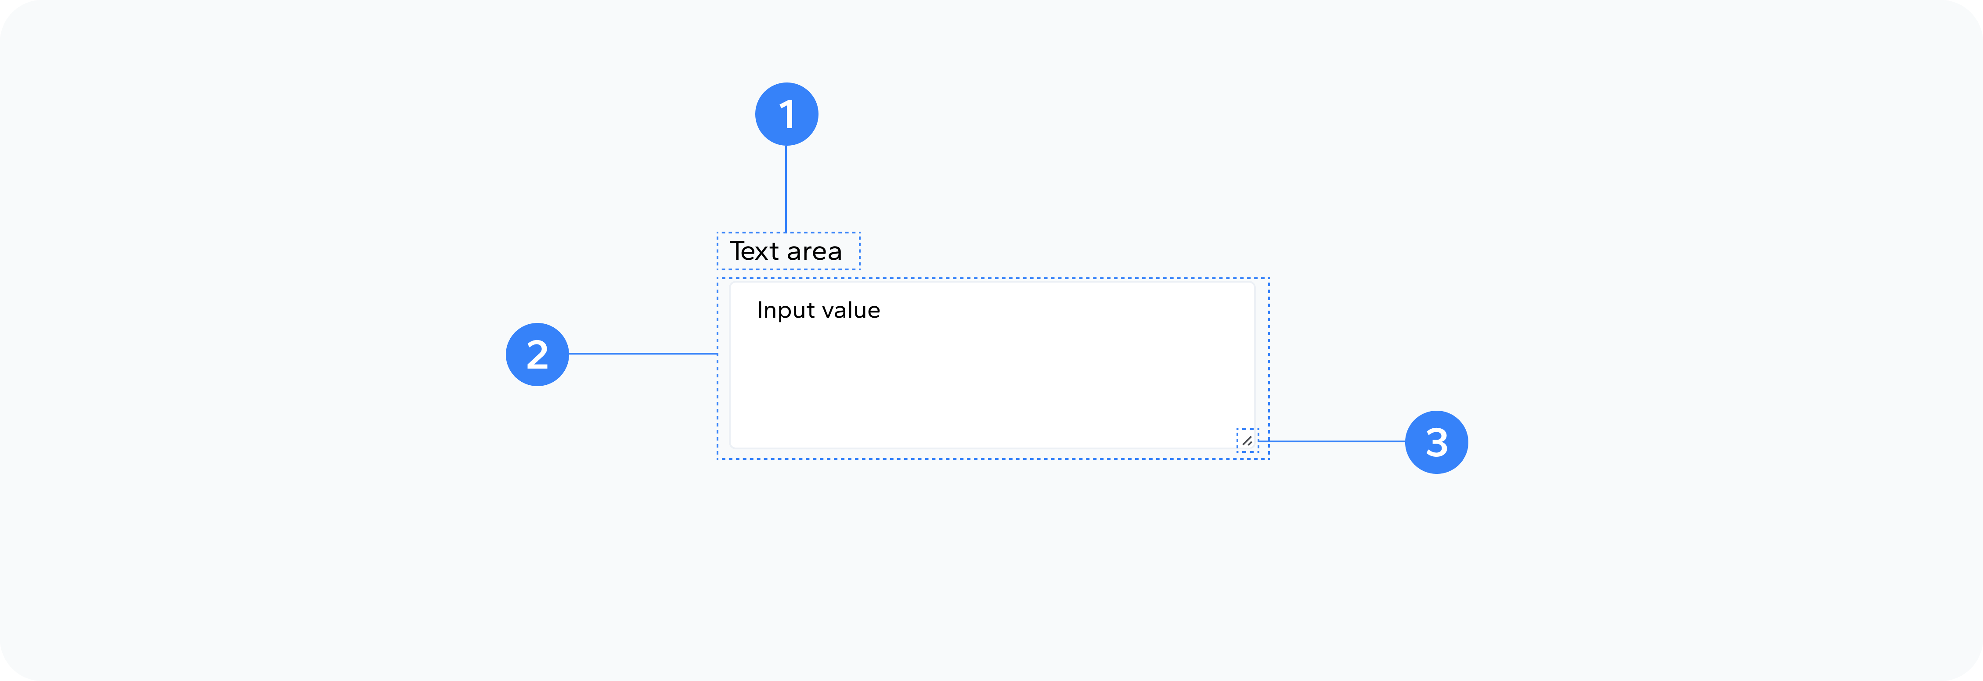Place cursor on the word "value"

point(851,310)
